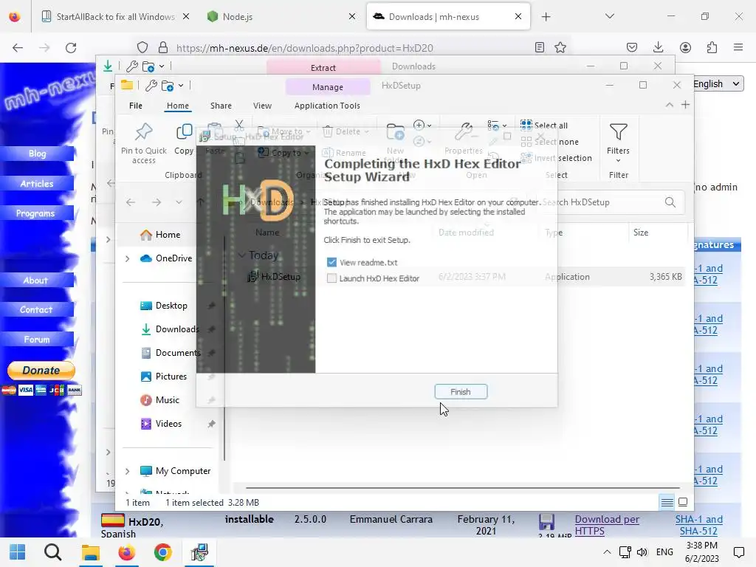This screenshot has width=756, height=567.
Task: Toggle reader view icon in address bar
Action: (x=540, y=47)
